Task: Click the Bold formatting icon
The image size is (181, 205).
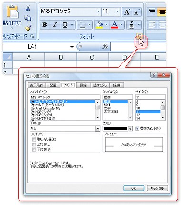Action: click(x=45, y=25)
